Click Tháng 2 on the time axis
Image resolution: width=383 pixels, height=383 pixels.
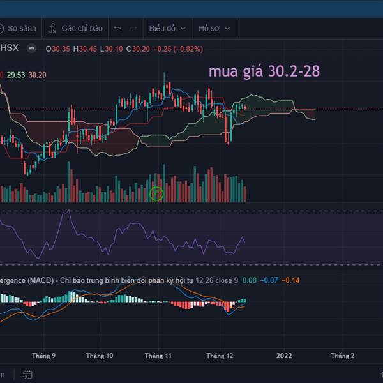(342, 356)
